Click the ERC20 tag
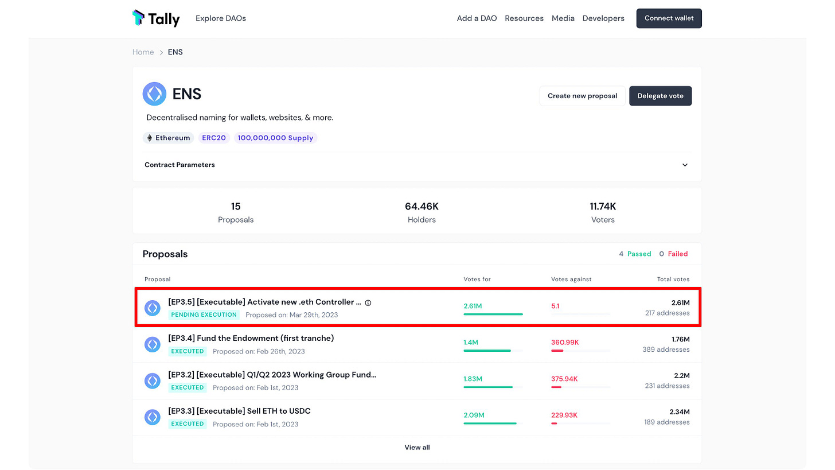 tap(214, 138)
